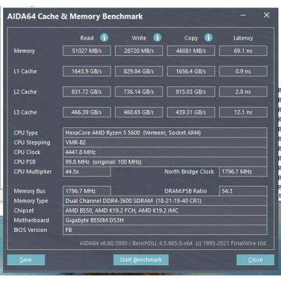The width and height of the screenshot is (281, 281).
Task: Click L2 Cache read 831.72 GB/s
Action: tap(87, 92)
